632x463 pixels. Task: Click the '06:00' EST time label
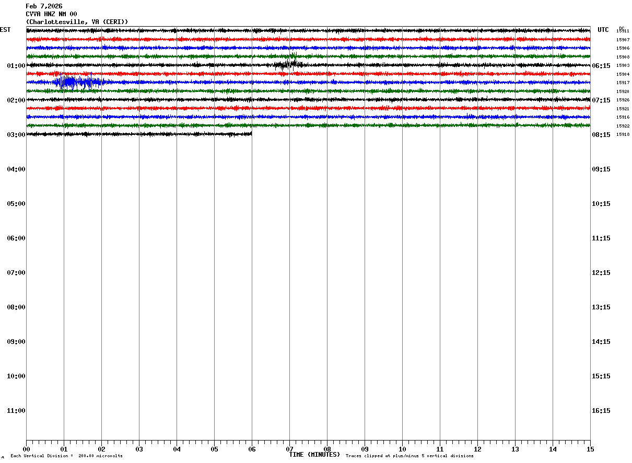(x=16, y=238)
